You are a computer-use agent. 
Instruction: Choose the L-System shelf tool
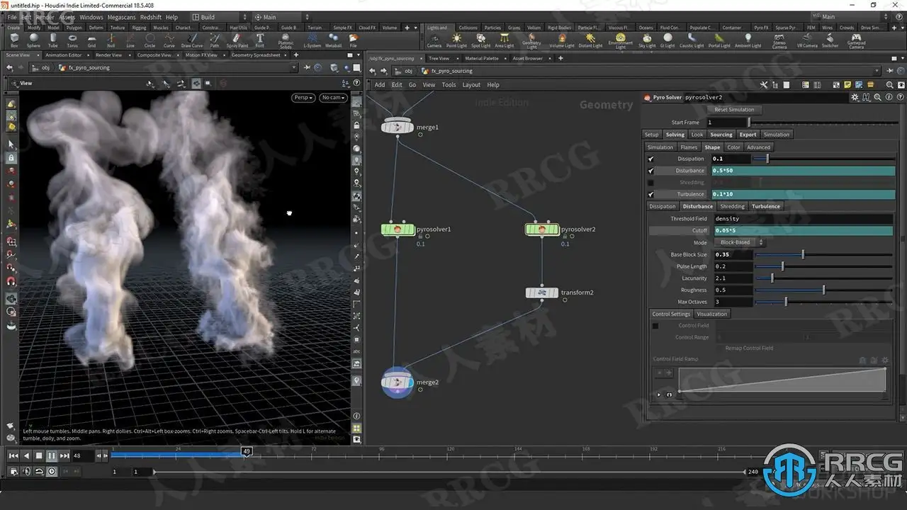312,40
